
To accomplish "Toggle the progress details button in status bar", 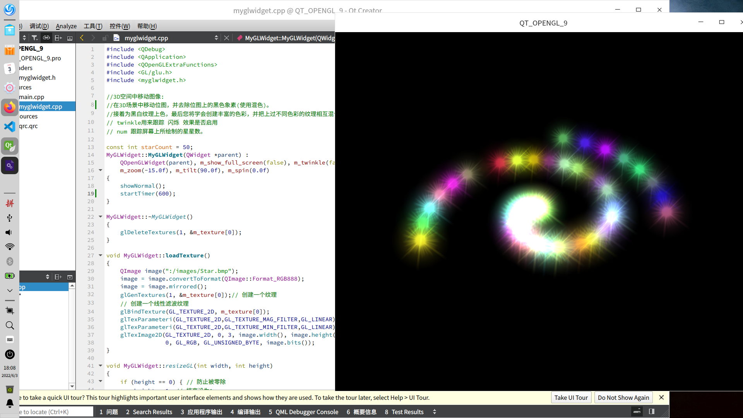I will (637, 411).
